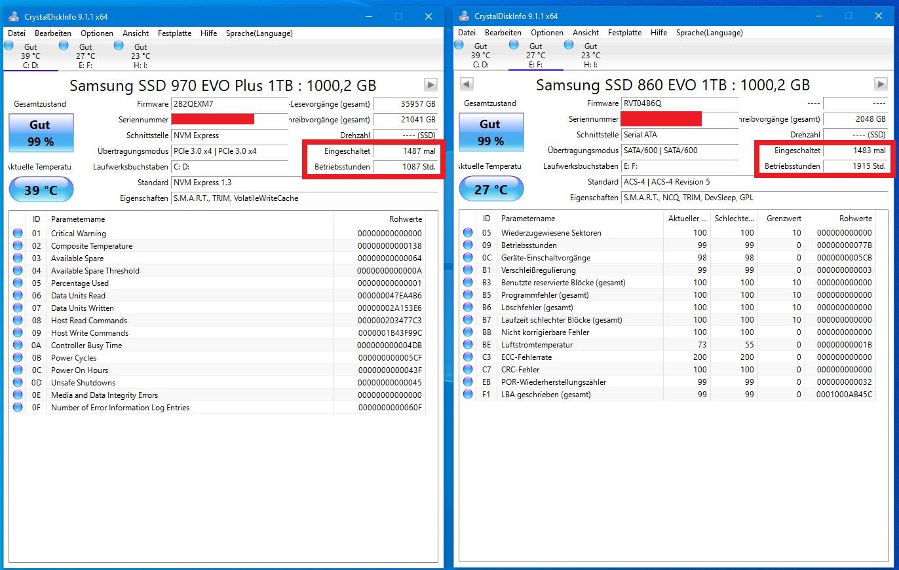
Task: Select Number of Error Information Log Entries row
Action: click(217, 408)
